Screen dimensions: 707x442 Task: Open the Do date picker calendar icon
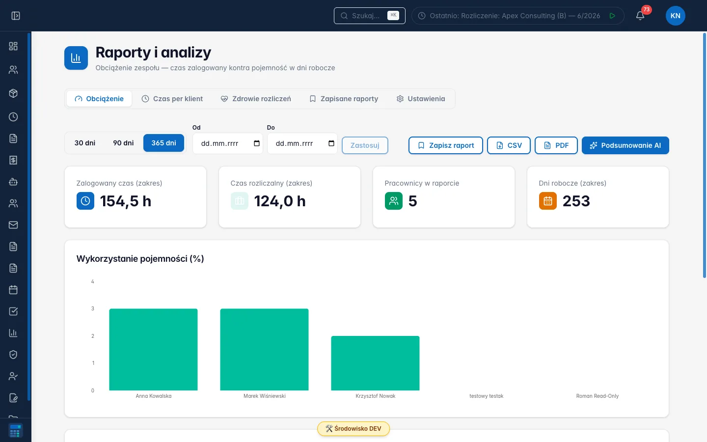pyautogui.click(x=331, y=143)
